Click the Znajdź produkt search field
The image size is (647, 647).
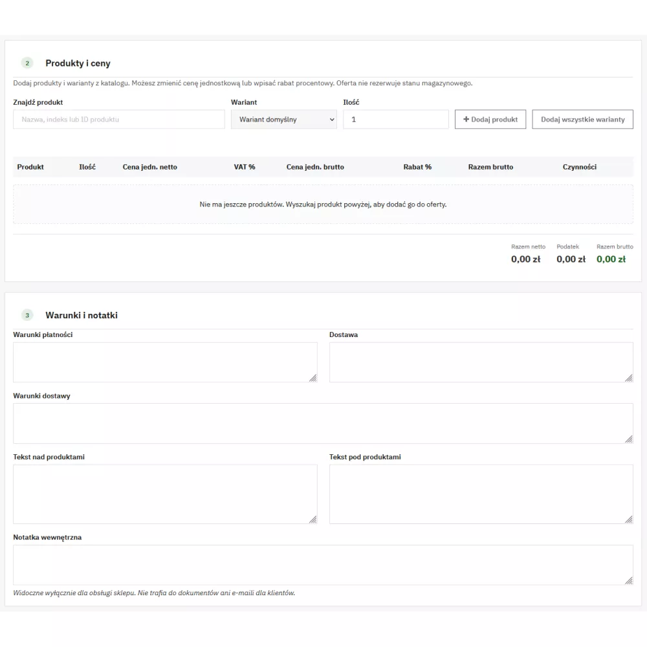[x=119, y=119]
